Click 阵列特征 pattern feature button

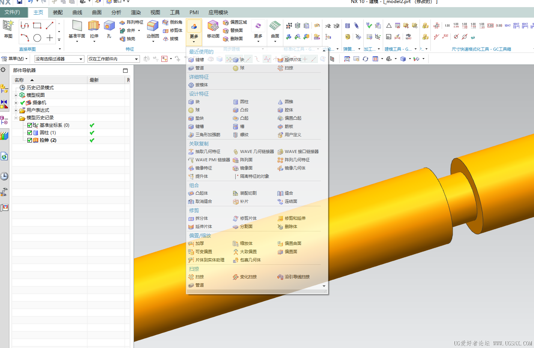(131, 22)
